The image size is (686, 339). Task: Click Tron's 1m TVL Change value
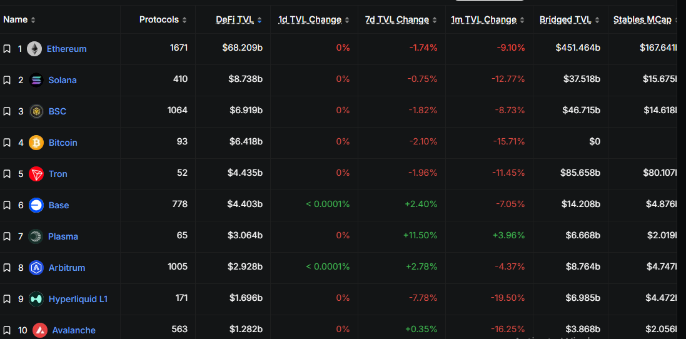pyautogui.click(x=508, y=173)
